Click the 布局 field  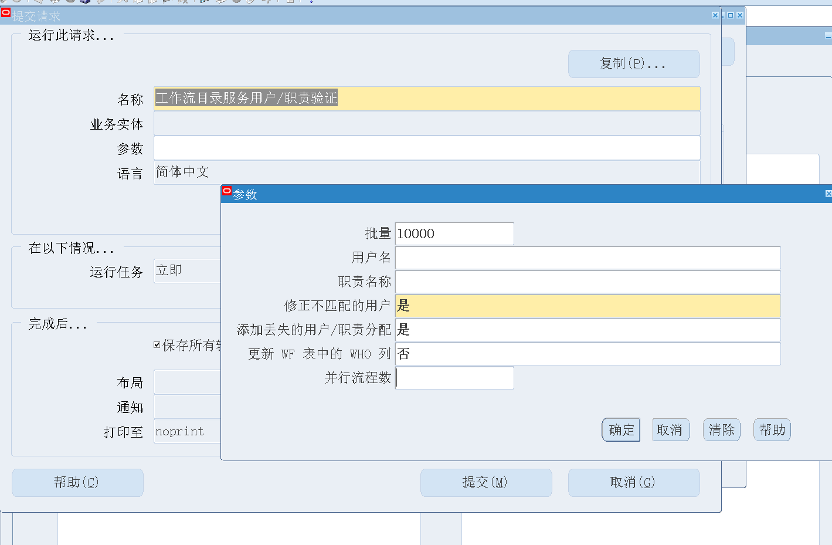[x=187, y=382]
